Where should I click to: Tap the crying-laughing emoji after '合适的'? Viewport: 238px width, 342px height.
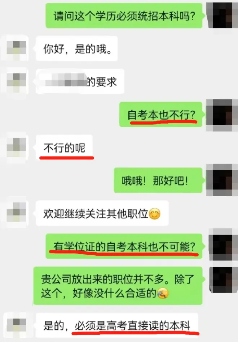pyautogui.click(x=163, y=293)
